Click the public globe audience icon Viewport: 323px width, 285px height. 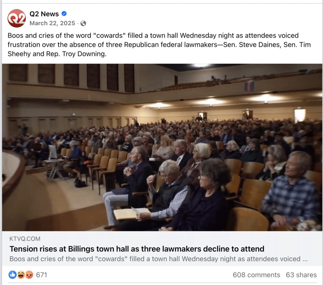[x=83, y=23]
